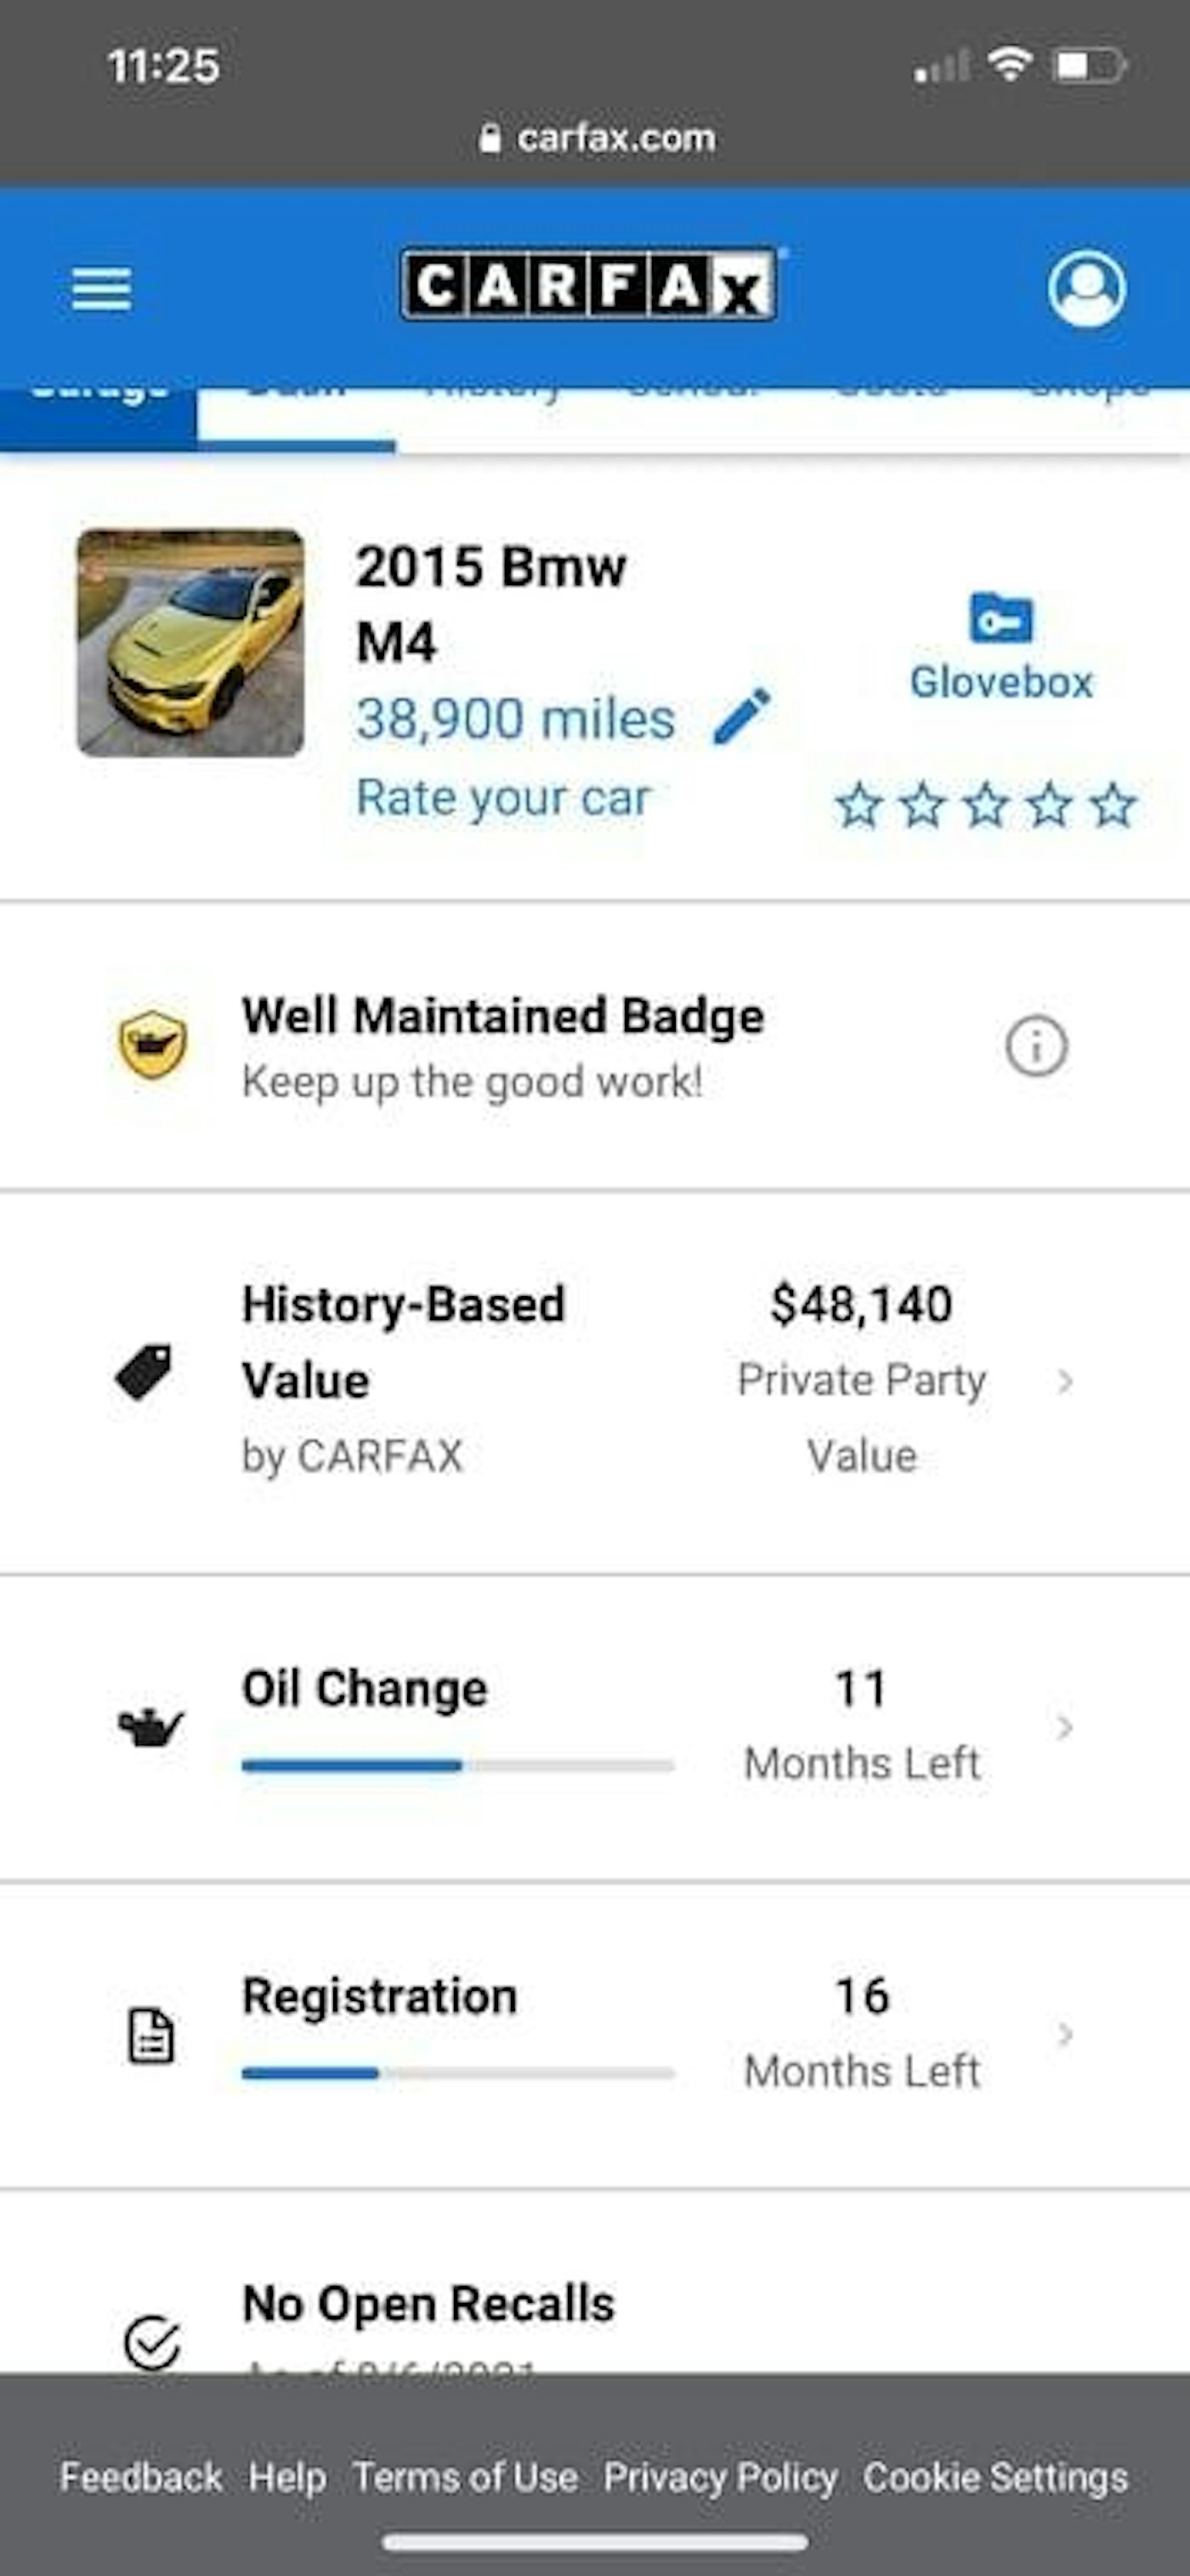The width and height of the screenshot is (1190, 2576).
Task: Open the Glovebox folder icon
Action: 1001,618
